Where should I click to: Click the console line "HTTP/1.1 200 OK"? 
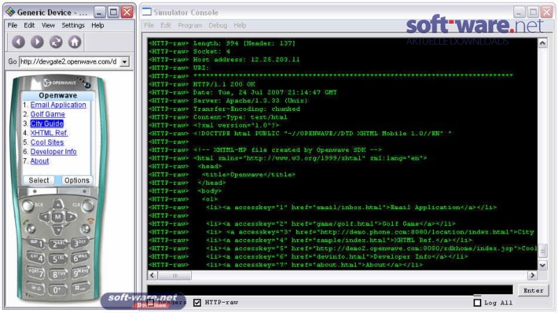click(x=224, y=84)
